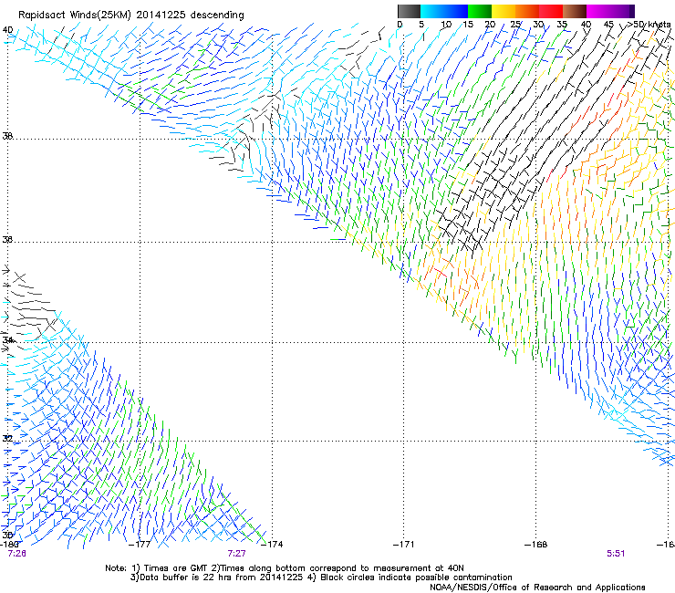Click the purple time stamp '7:28'
Image resolution: width=675 pixels, height=593 pixels.
(x=17, y=554)
